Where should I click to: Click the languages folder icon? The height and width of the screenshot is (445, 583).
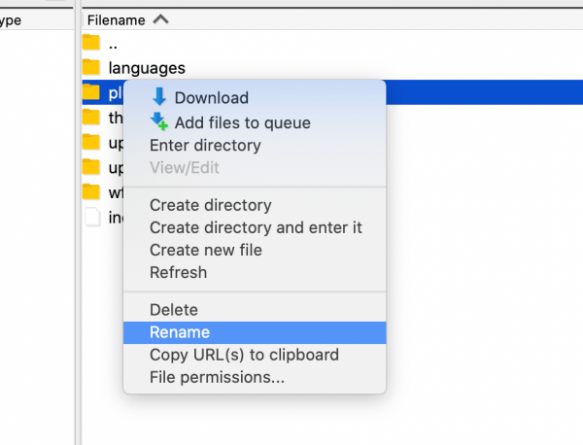(91, 67)
